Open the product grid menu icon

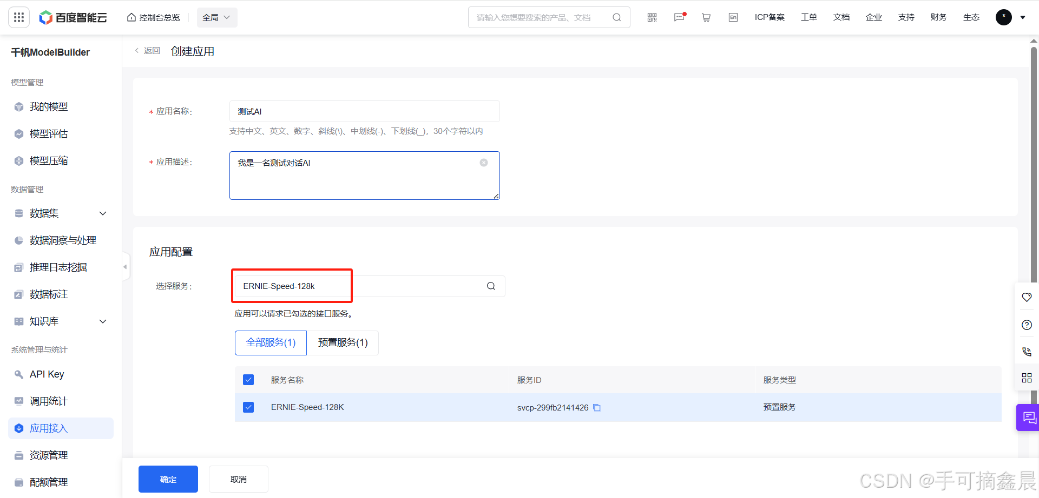point(19,17)
